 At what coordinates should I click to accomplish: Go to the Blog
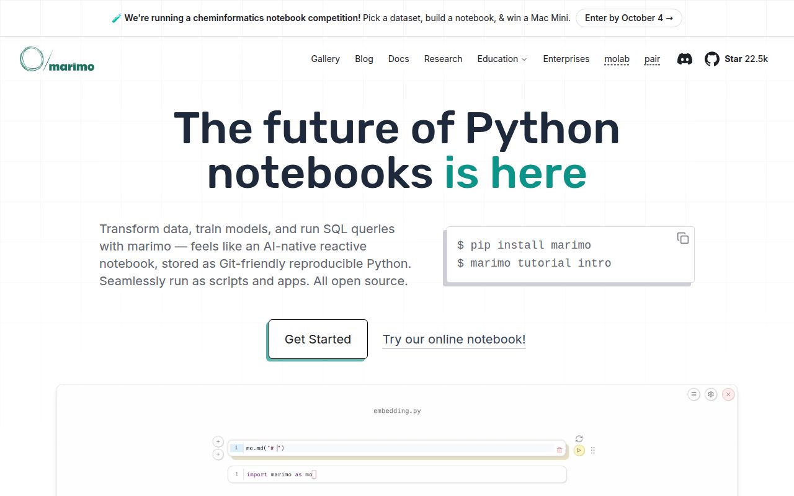[x=364, y=59]
